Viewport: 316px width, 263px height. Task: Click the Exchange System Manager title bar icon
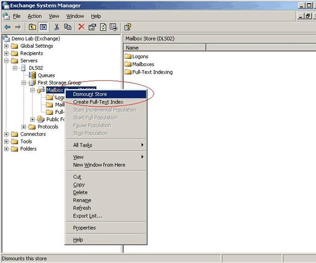point(6,6)
